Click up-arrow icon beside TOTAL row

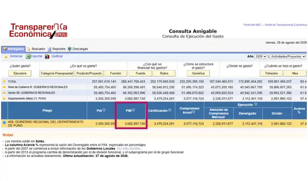pos(4,81)
